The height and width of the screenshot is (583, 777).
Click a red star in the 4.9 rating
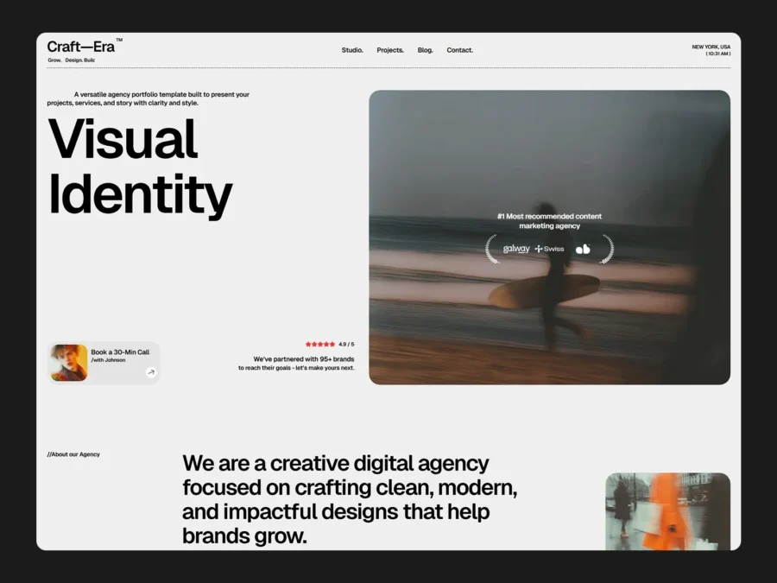click(319, 343)
